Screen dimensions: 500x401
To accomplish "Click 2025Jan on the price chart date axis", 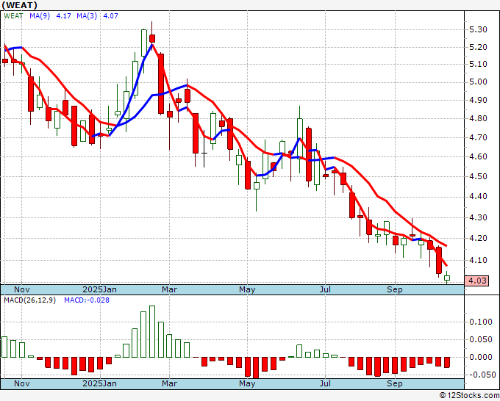I will pos(99,289).
